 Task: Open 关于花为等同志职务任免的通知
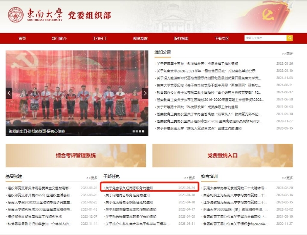[129, 202]
